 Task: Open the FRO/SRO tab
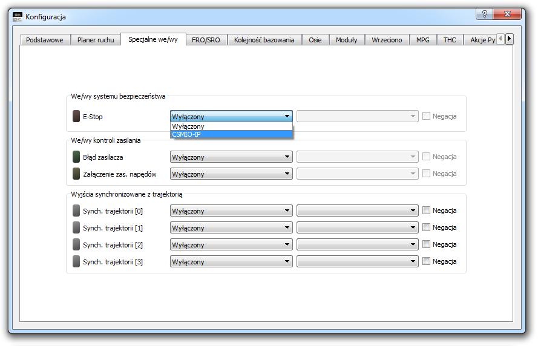(206, 40)
